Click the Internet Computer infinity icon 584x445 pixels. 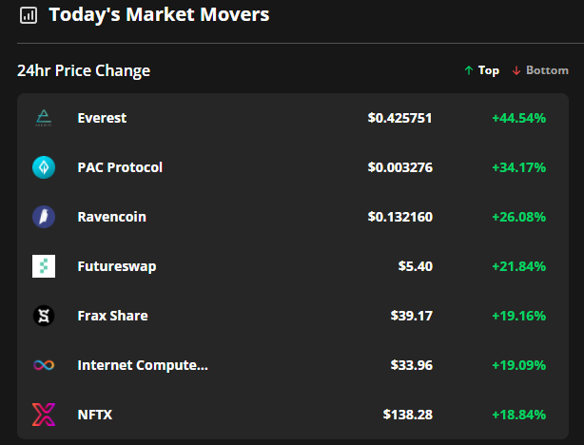click(44, 365)
